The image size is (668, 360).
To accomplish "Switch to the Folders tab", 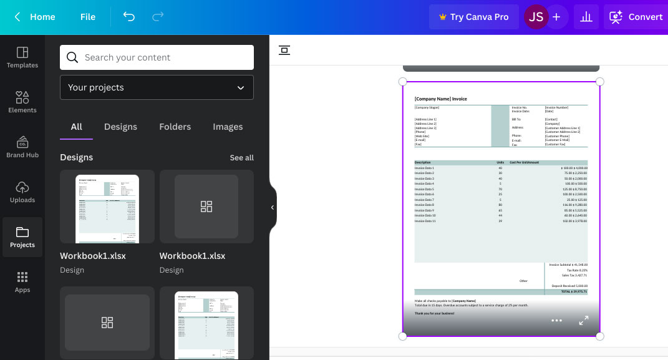I will (175, 127).
